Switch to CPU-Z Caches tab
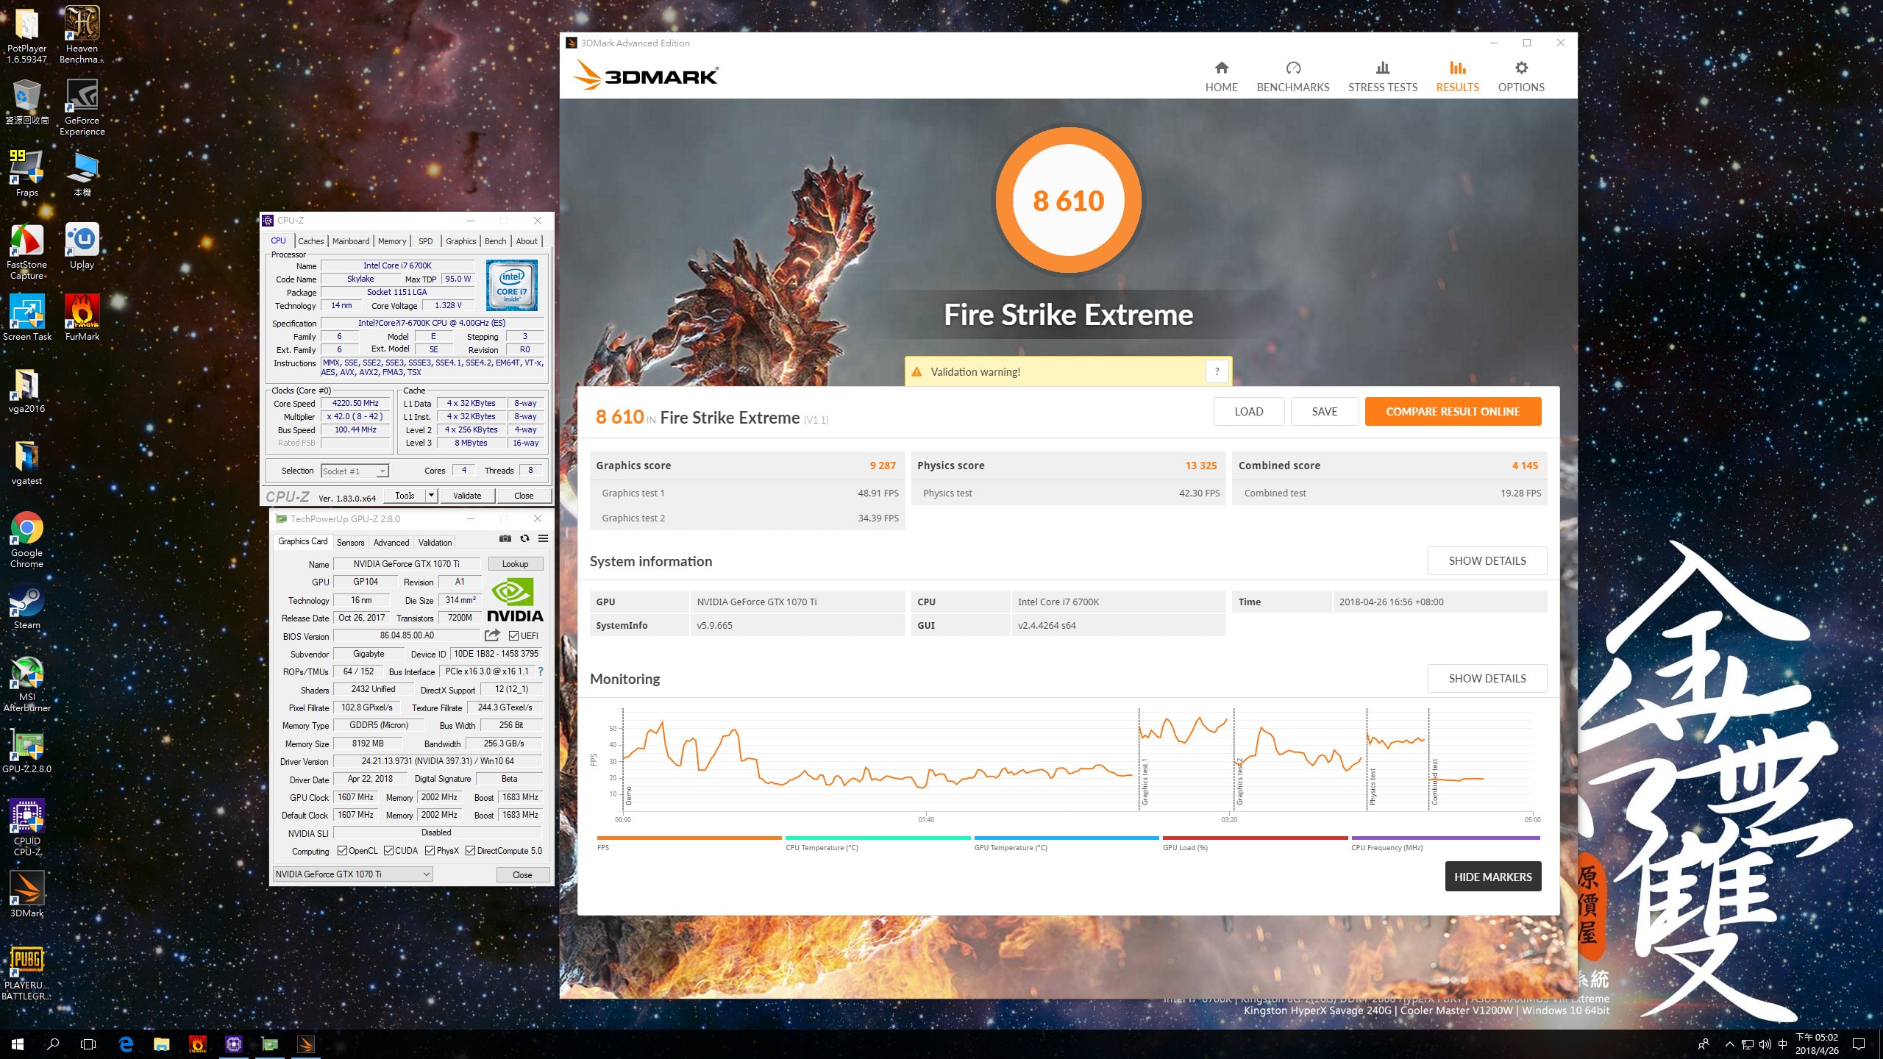1883x1059 pixels. click(x=310, y=241)
